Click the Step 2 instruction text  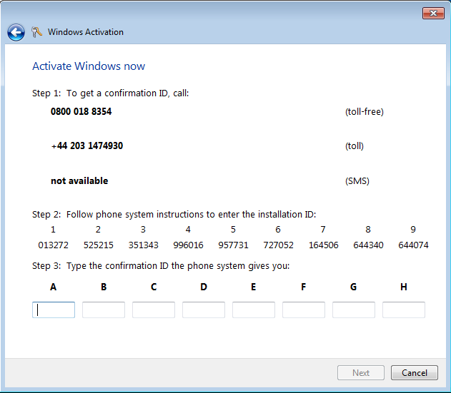point(174,215)
